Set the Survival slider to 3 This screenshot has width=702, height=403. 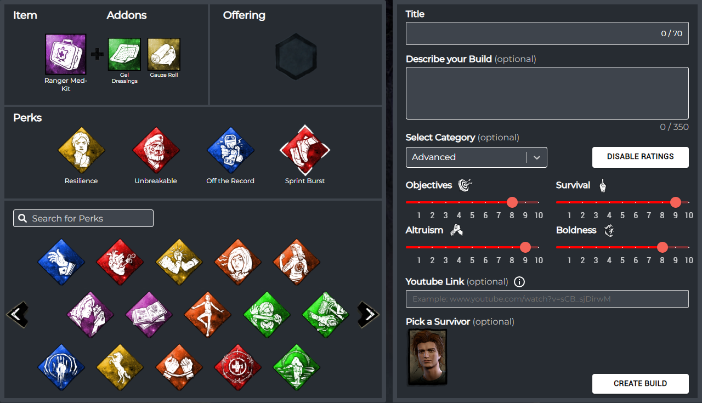[x=596, y=202]
